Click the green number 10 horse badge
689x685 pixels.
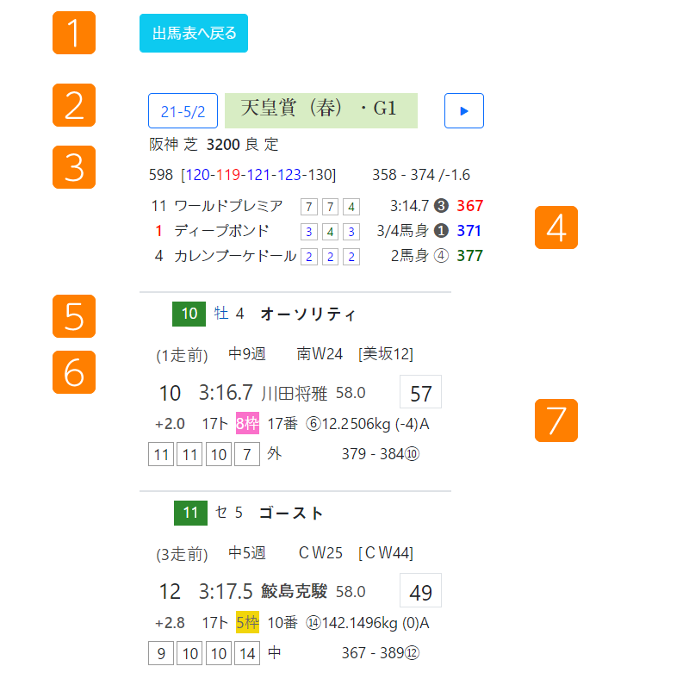pos(189,314)
